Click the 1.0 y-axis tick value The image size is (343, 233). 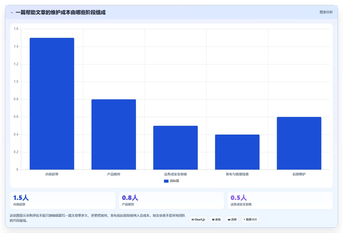click(x=16, y=82)
